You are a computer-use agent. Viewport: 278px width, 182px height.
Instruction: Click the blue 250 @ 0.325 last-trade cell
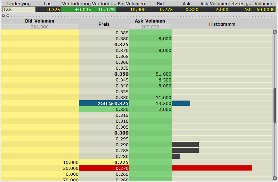tap(104, 103)
